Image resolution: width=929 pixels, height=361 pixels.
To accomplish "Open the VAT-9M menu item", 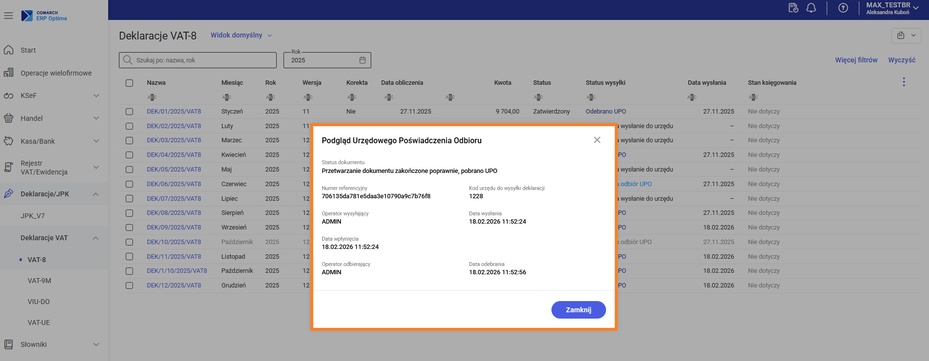I will 39,281.
